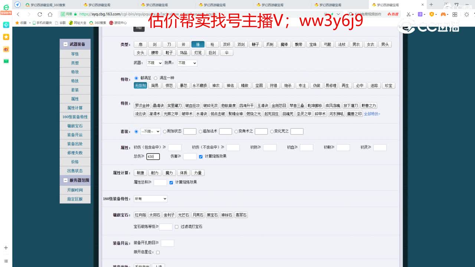Click inside the 总伤 input field
Screen dimensions: 475x267
point(153,156)
